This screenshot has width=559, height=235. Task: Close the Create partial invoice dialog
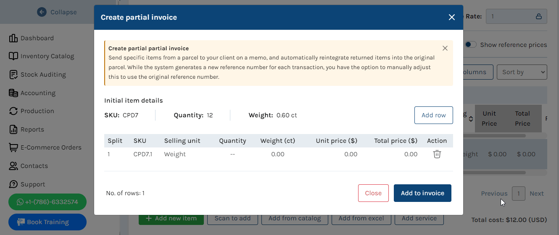coord(452,17)
